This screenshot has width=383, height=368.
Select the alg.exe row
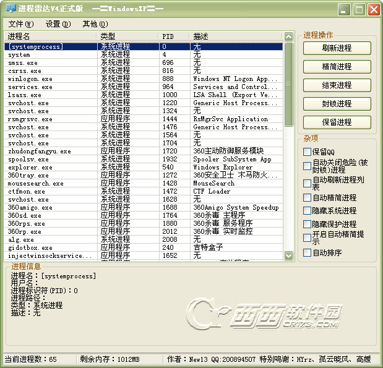pos(144,239)
